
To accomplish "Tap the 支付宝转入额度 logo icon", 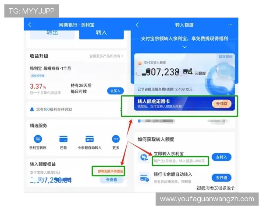I will [x=140, y=63].
